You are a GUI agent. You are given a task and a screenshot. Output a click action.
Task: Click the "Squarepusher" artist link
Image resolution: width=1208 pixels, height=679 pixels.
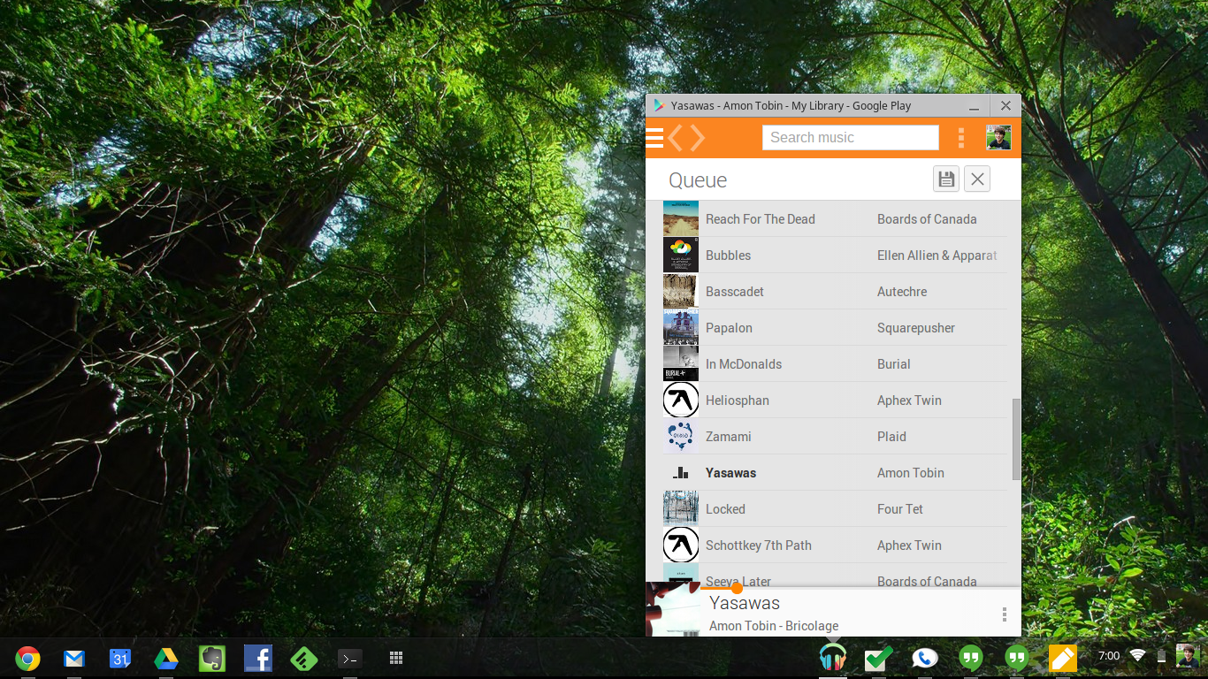[x=915, y=328]
